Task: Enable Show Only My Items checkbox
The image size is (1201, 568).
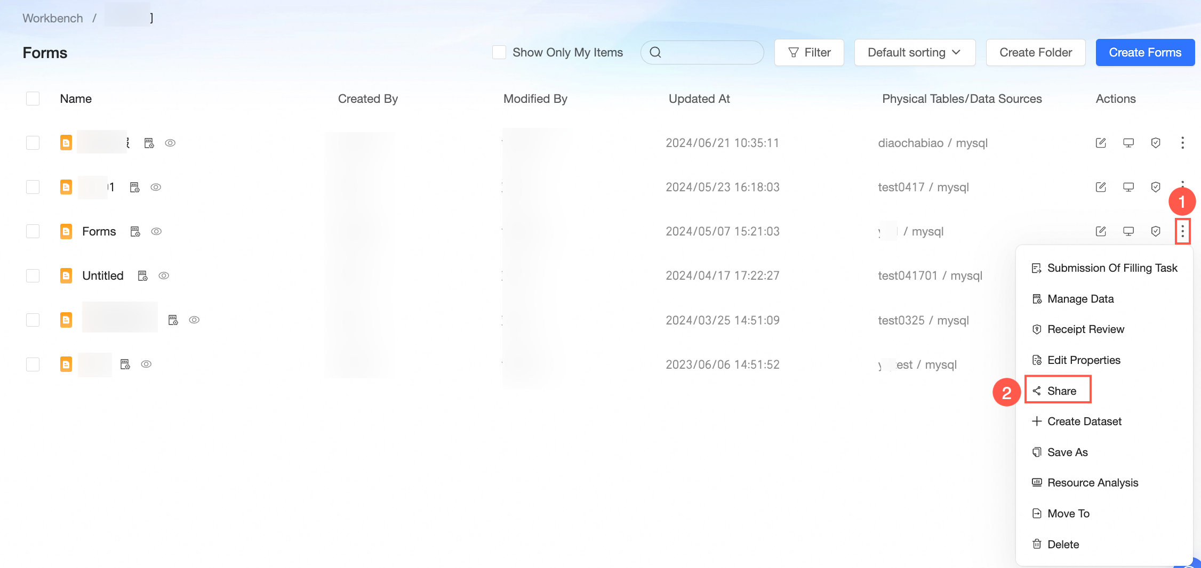Action: [x=499, y=52]
